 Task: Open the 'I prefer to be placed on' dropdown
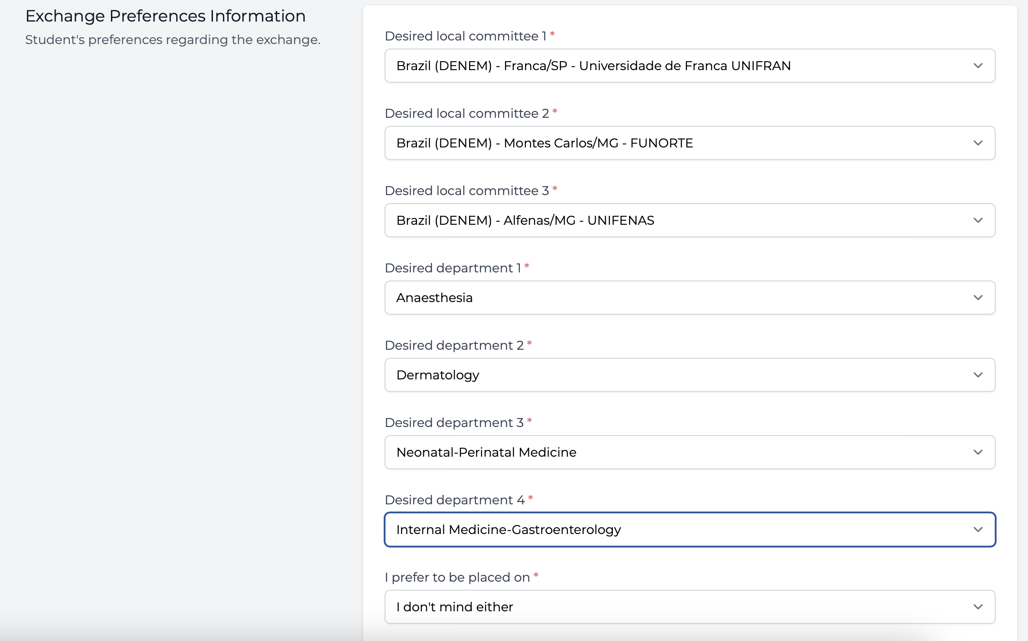tap(690, 607)
